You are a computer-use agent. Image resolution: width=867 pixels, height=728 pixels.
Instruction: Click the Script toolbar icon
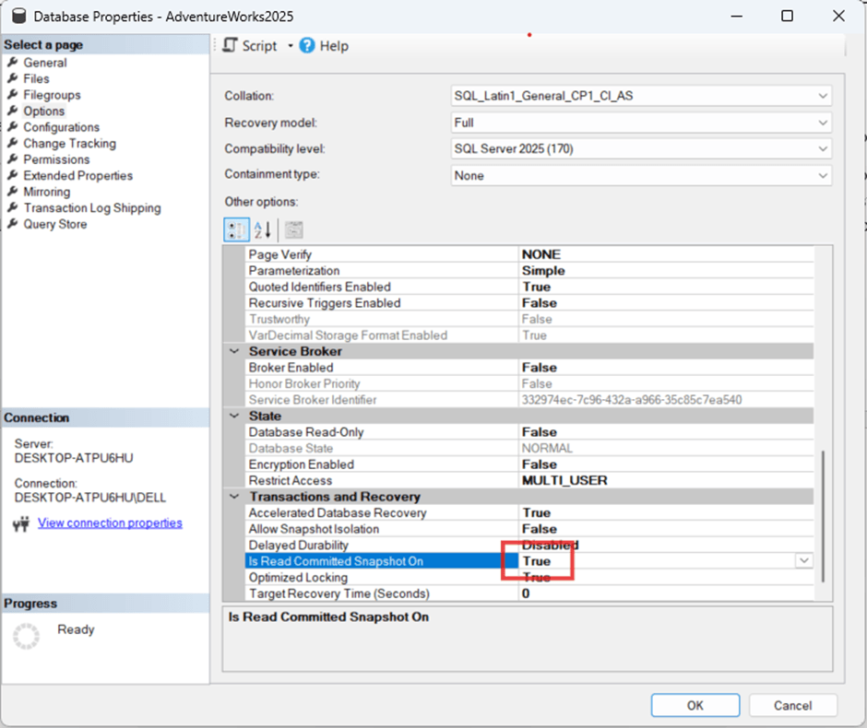pyautogui.click(x=230, y=45)
